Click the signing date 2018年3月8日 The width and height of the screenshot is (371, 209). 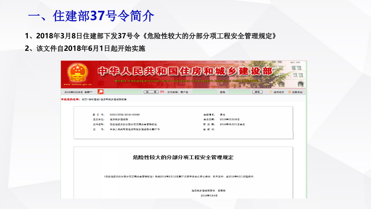pos(209,196)
